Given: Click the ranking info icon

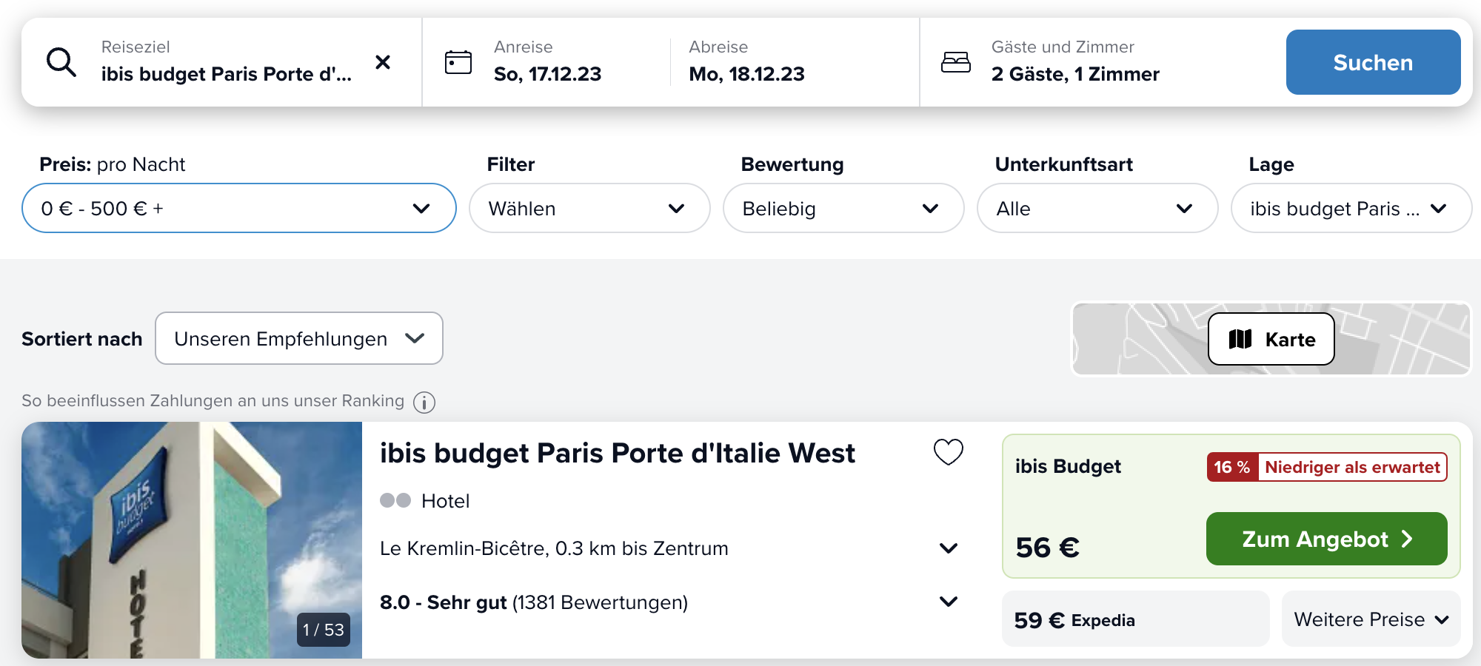Looking at the screenshot, I should pyautogui.click(x=424, y=402).
